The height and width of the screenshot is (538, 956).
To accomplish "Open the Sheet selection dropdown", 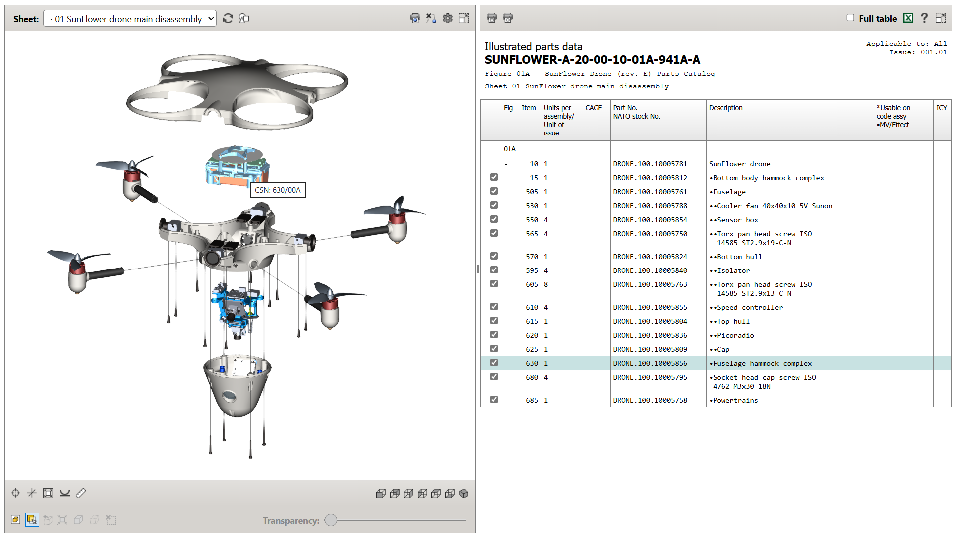I will pos(130,19).
